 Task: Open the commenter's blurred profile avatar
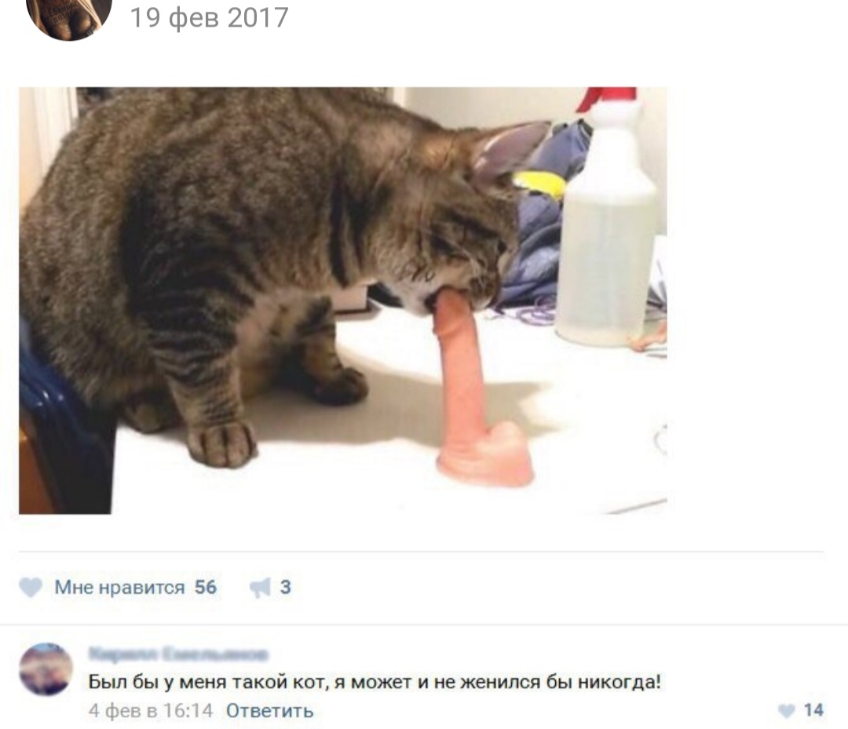[46, 669]
